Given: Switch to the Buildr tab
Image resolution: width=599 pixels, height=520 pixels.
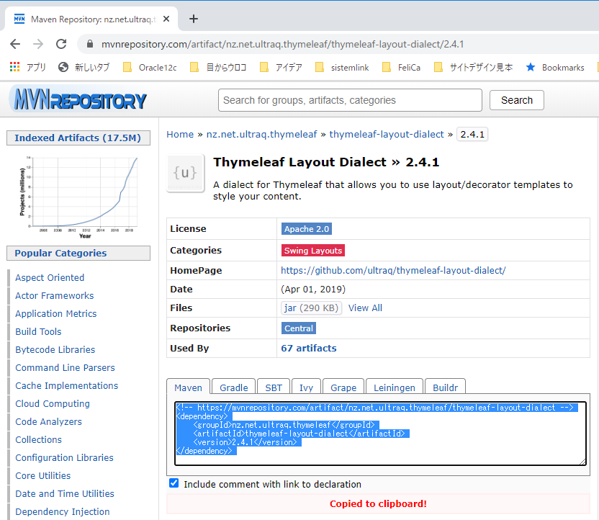Looking at the screenshot, I should pos(445,387).
